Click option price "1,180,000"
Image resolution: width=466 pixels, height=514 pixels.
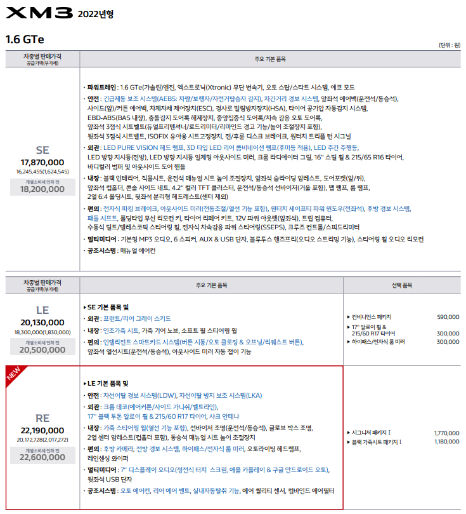(x=447, y=442)
